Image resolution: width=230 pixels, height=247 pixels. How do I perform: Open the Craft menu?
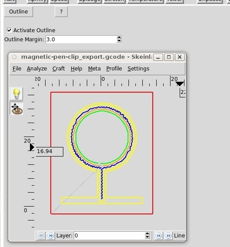(x=59, y=69)
